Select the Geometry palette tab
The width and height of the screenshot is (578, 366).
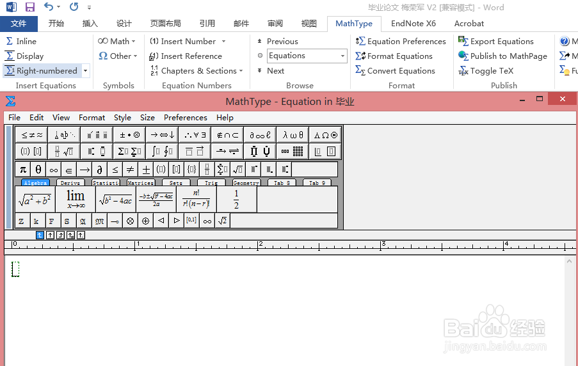coord(246,183)
